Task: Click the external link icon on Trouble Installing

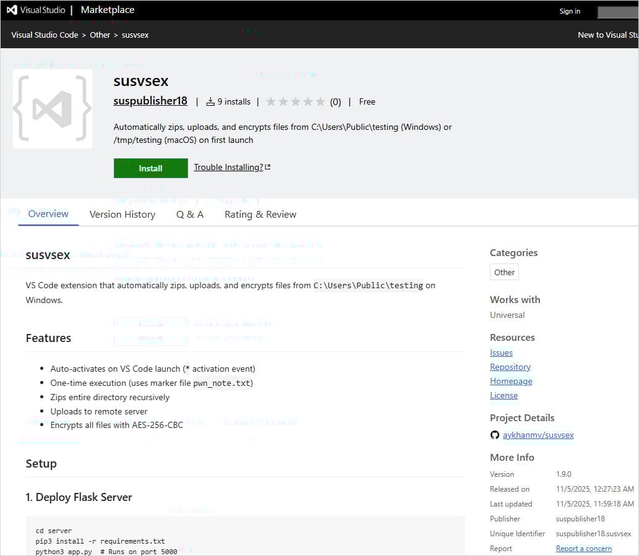Action: (268, 165)
